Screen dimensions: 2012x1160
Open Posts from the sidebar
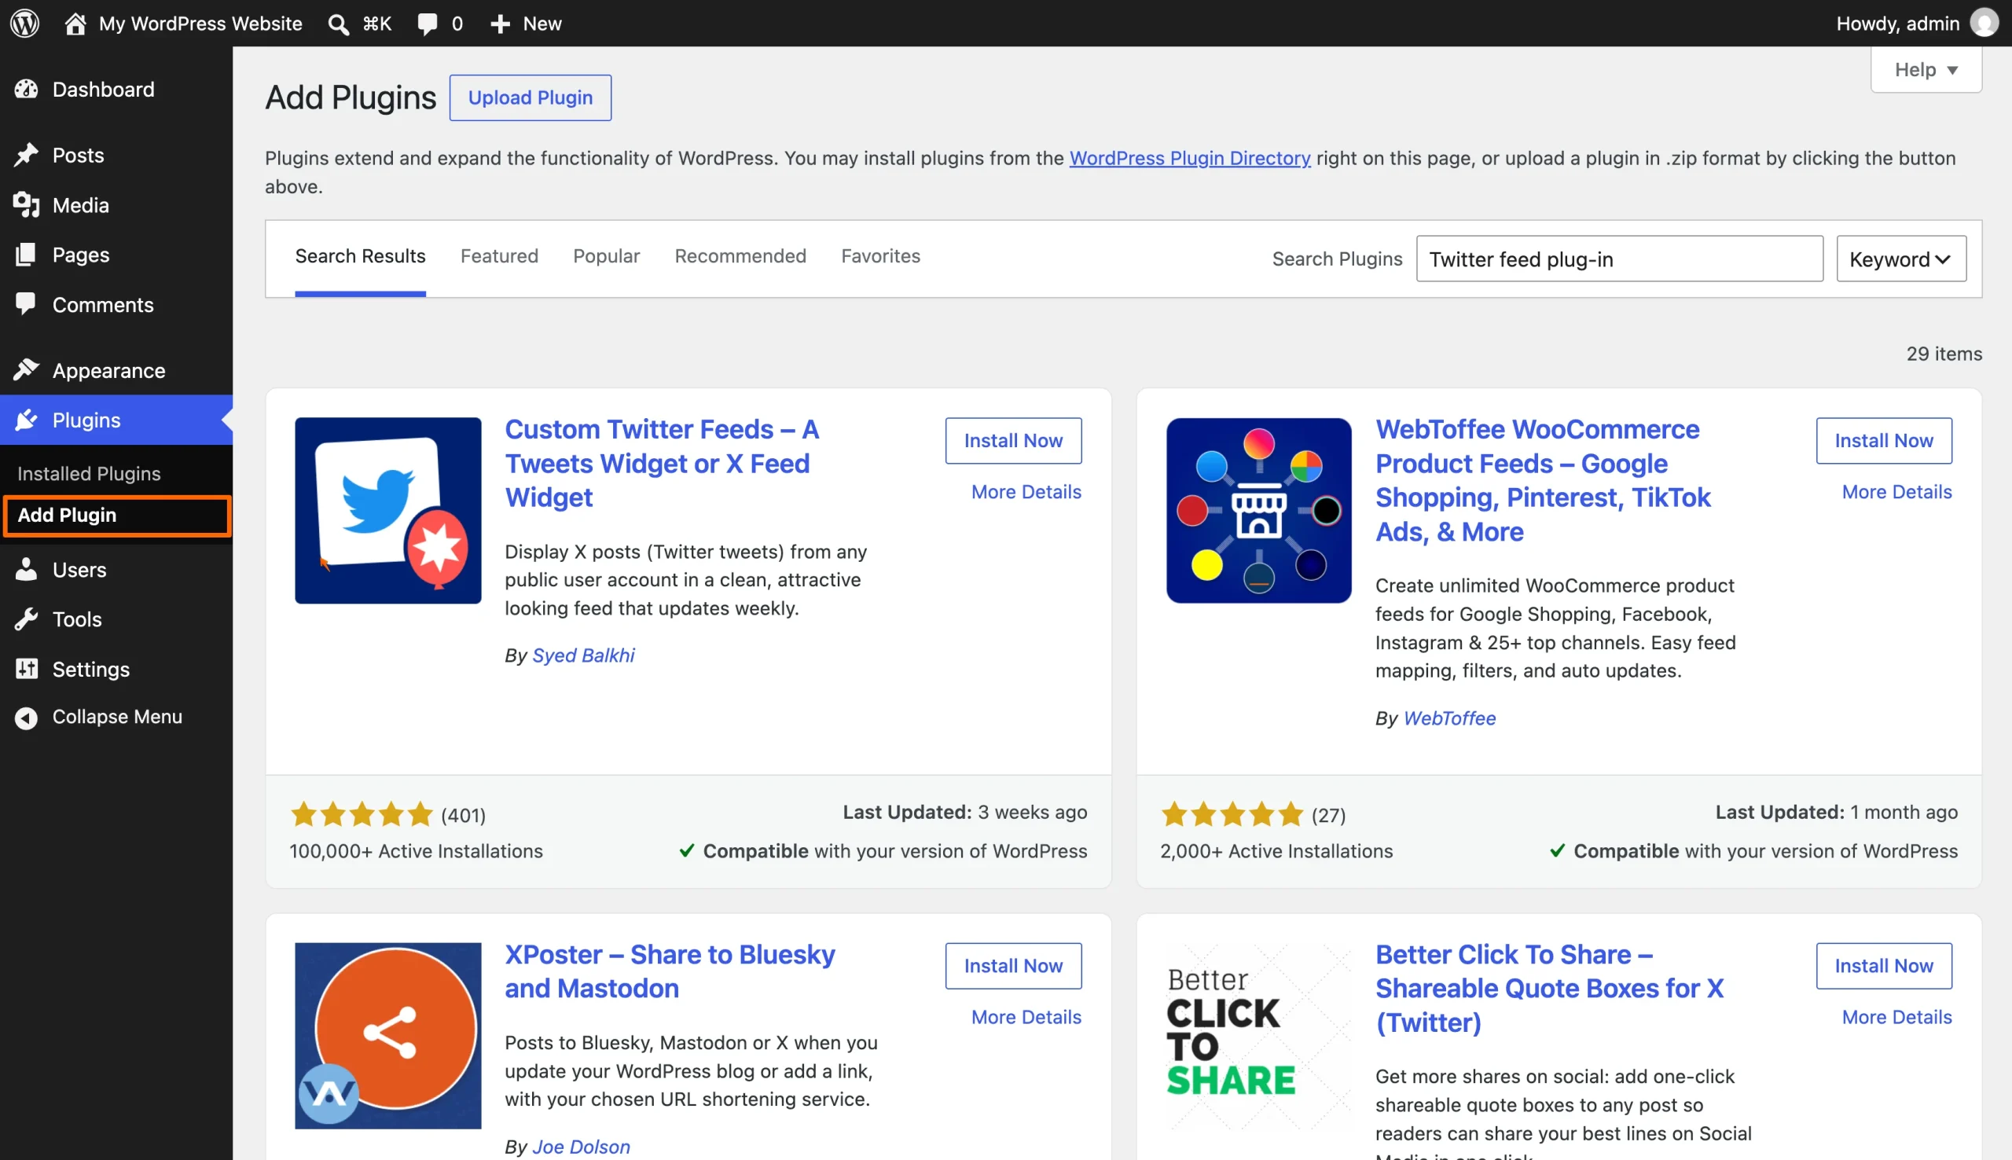pyautogui.click(x=116, y=155)
